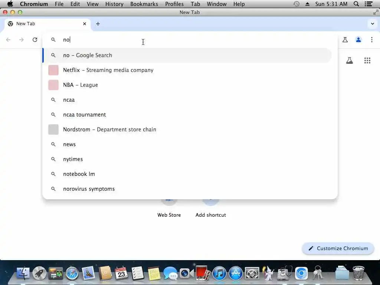
Task: Open the Apple menu
Action: pyautogui.click(x=10, y=4)
